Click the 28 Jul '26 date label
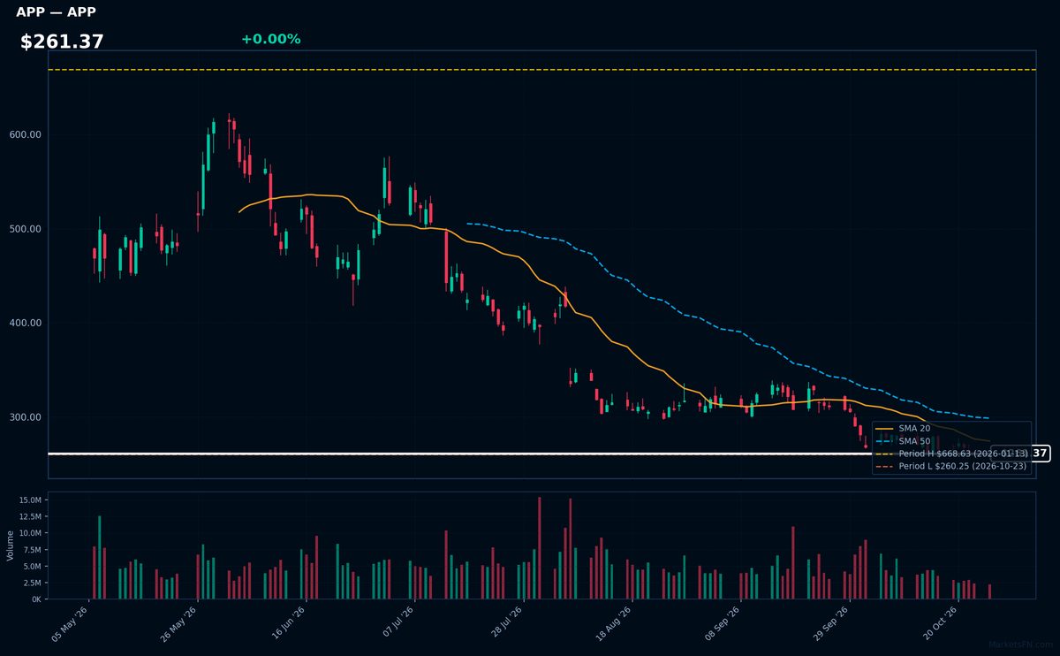The height and width of the screenshot is (656, 1060). pos(506,624)
